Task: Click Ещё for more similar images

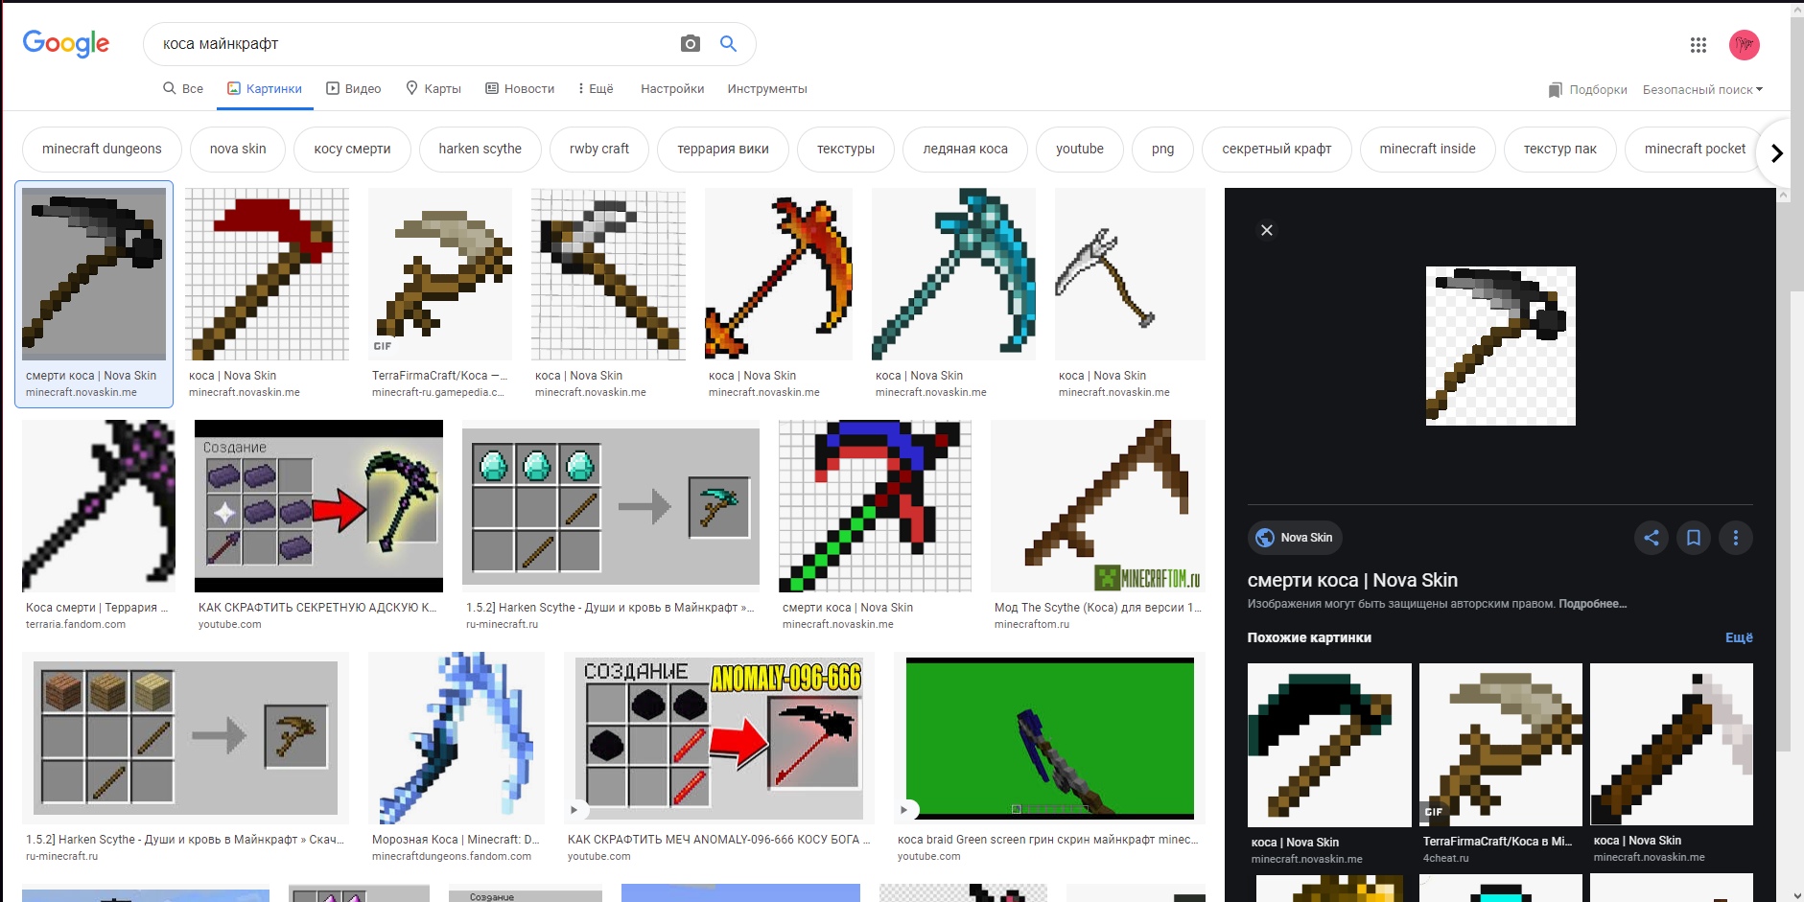Action: tap(1739, 637)
